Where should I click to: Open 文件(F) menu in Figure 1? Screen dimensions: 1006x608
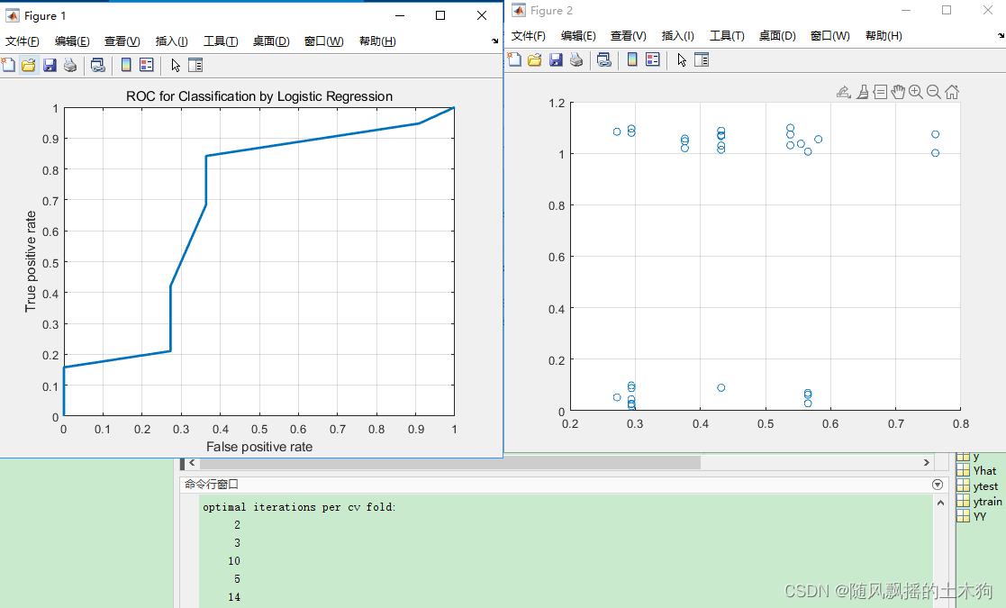coord(23,41)
